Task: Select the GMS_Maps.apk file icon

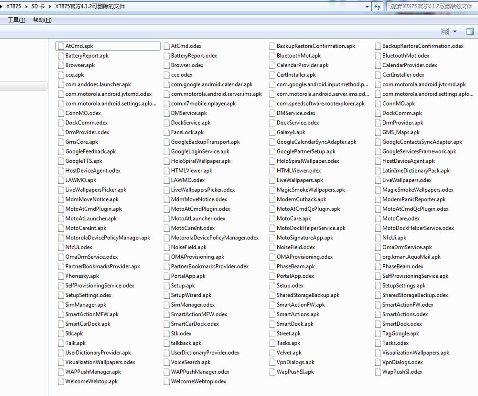Action: tap(378, 133)
